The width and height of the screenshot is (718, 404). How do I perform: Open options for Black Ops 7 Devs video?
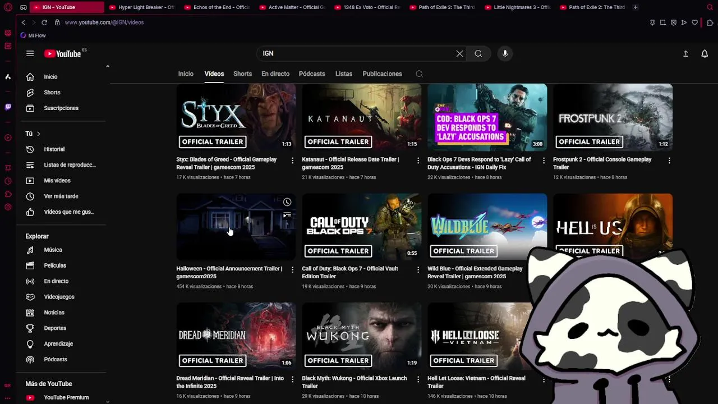544,160
